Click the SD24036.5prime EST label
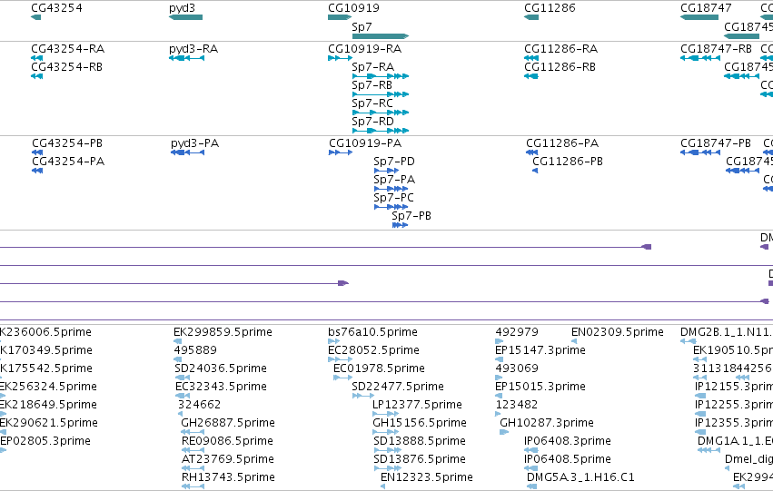 click(221, 368)
